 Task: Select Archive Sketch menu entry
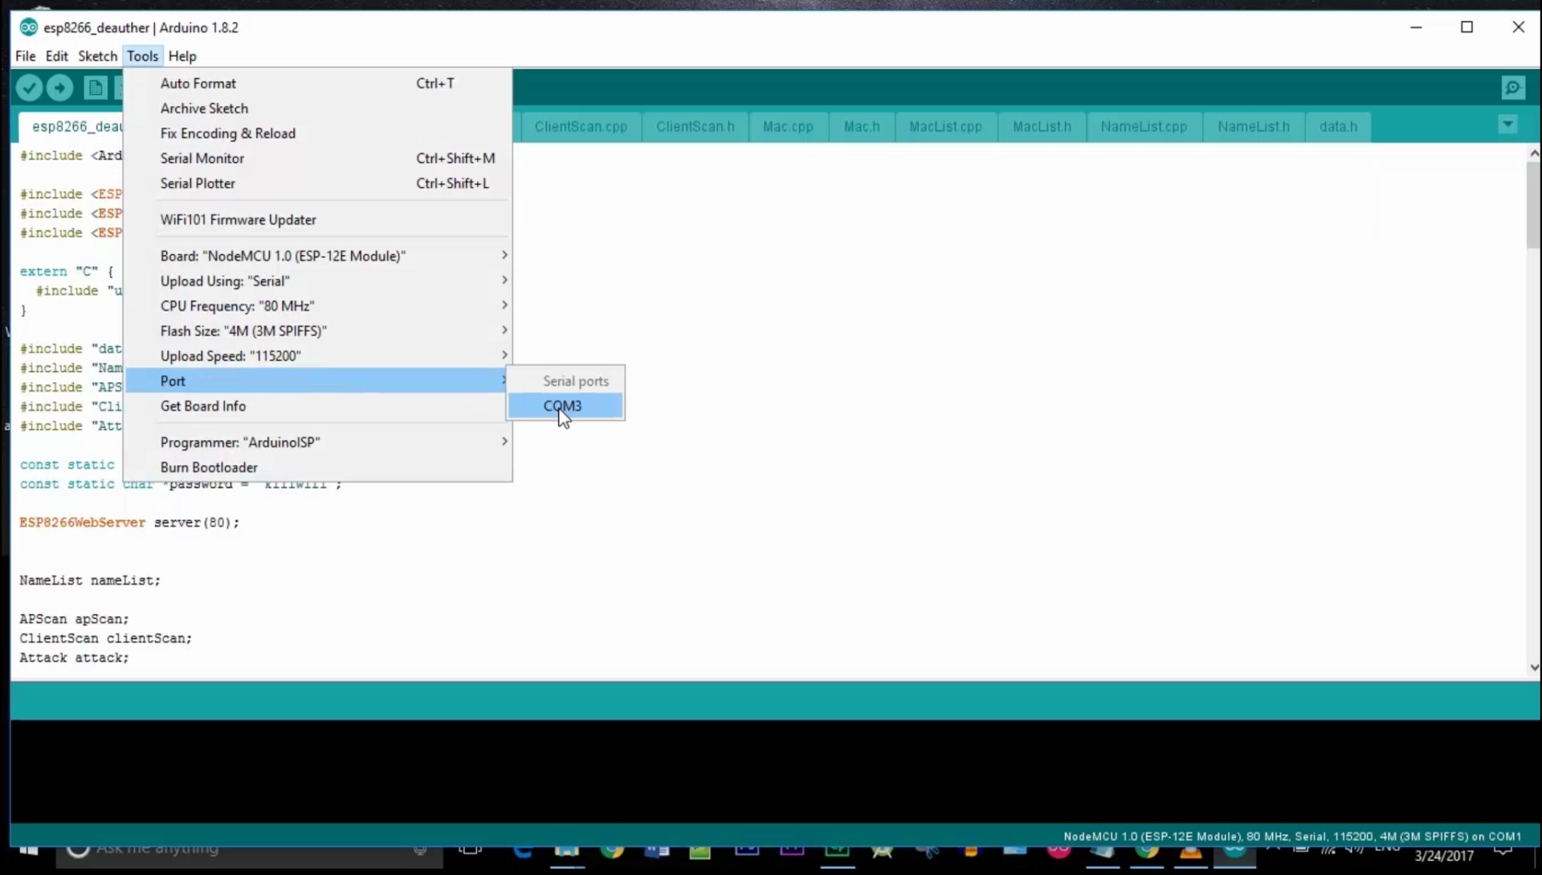319,108
